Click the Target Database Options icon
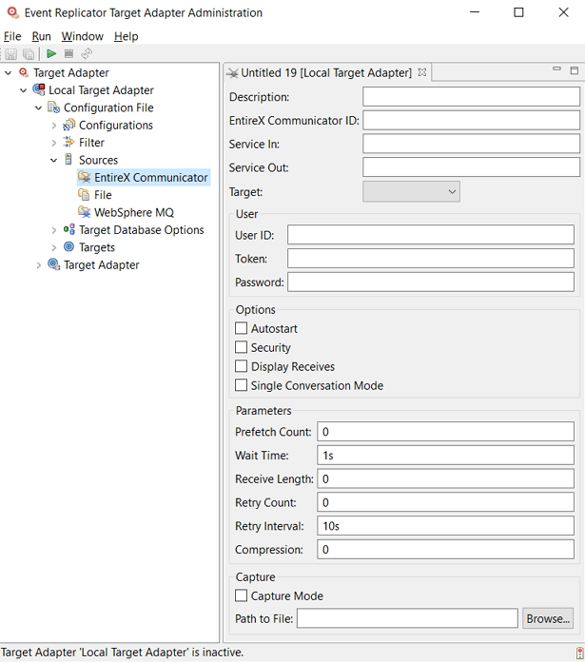This screenshot has height=663, width=585. tap(69, 230)
